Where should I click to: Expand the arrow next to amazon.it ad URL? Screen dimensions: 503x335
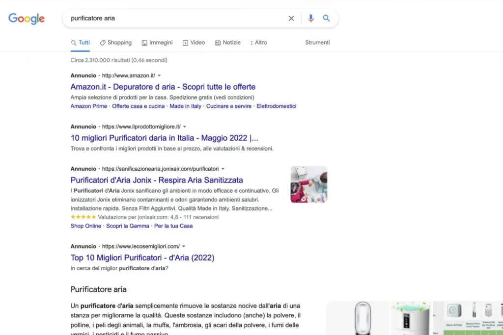pos(159,76)
